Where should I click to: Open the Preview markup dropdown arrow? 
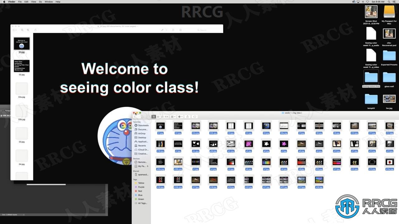tap(166, 30)
